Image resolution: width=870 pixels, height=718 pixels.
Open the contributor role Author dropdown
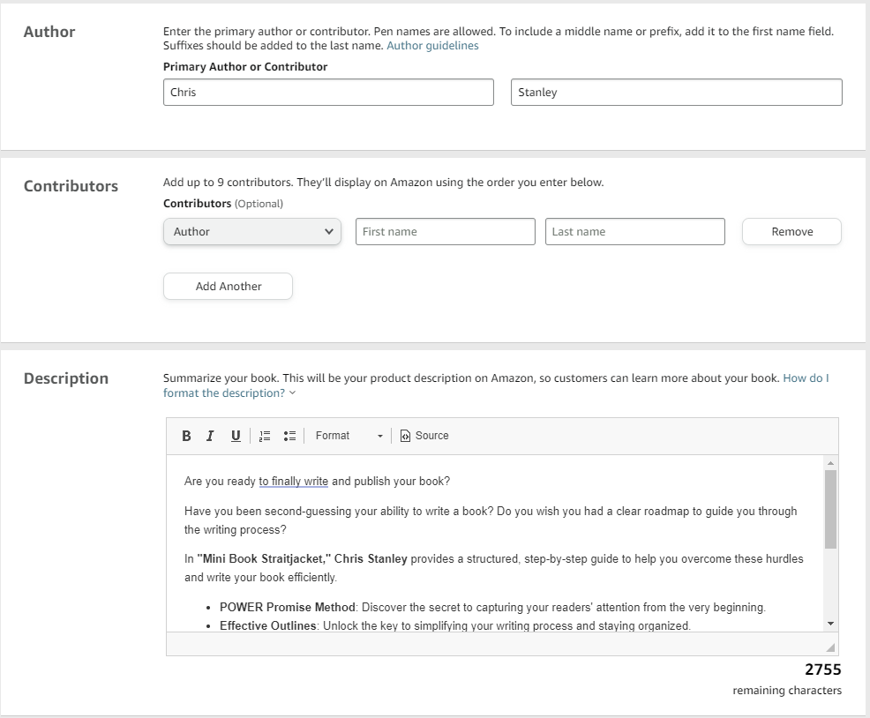pos(251,231)
